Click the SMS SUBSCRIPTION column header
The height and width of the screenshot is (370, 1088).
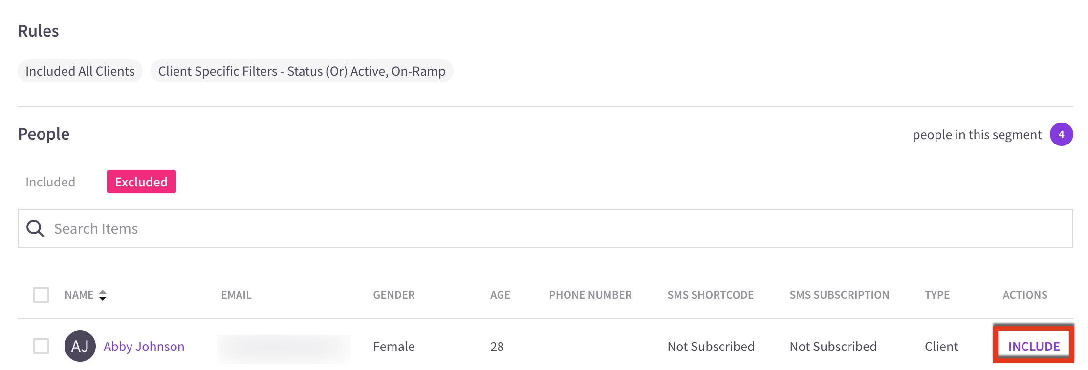coord(839,295)
